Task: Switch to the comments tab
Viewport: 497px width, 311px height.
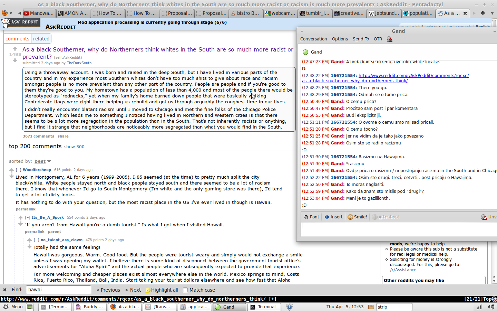Action: coord(17,39)
